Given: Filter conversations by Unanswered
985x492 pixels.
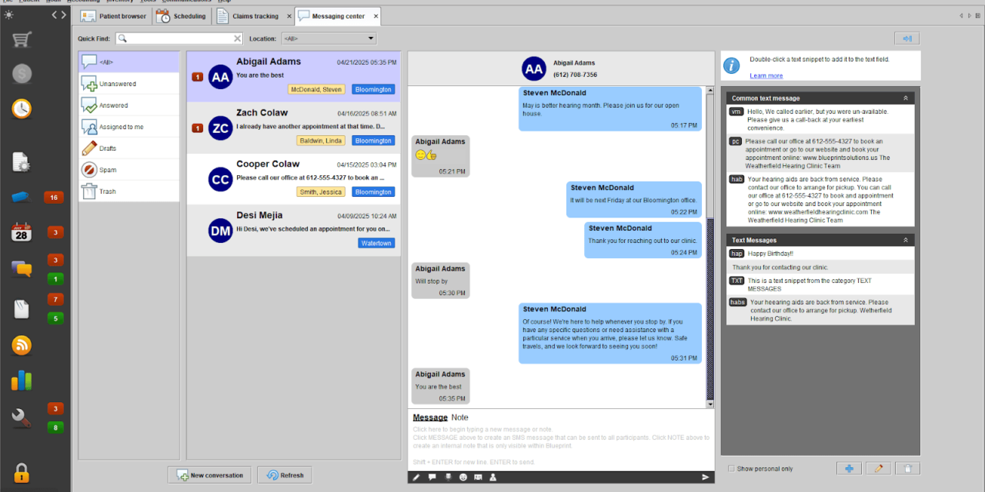Looking at the screenshot, I should (117, 84).
